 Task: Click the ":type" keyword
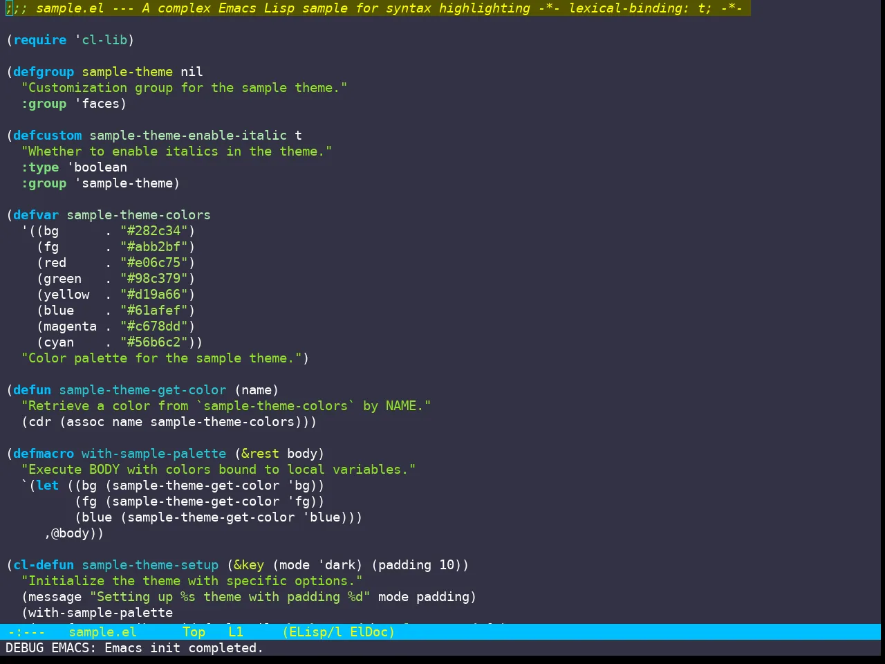40,167
